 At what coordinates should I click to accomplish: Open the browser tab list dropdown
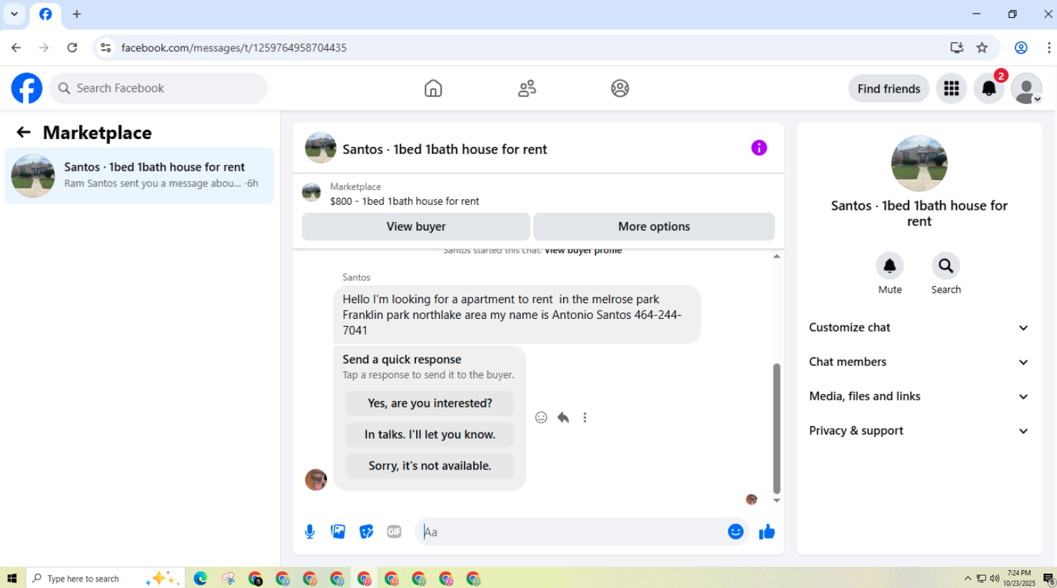point(14,14)
